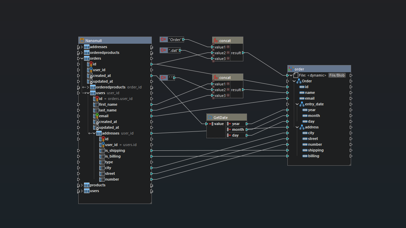This screenshot has width=406, height=228.
Task: Click the C= icon of the ".dat" constant
Action: coord(163,50)
